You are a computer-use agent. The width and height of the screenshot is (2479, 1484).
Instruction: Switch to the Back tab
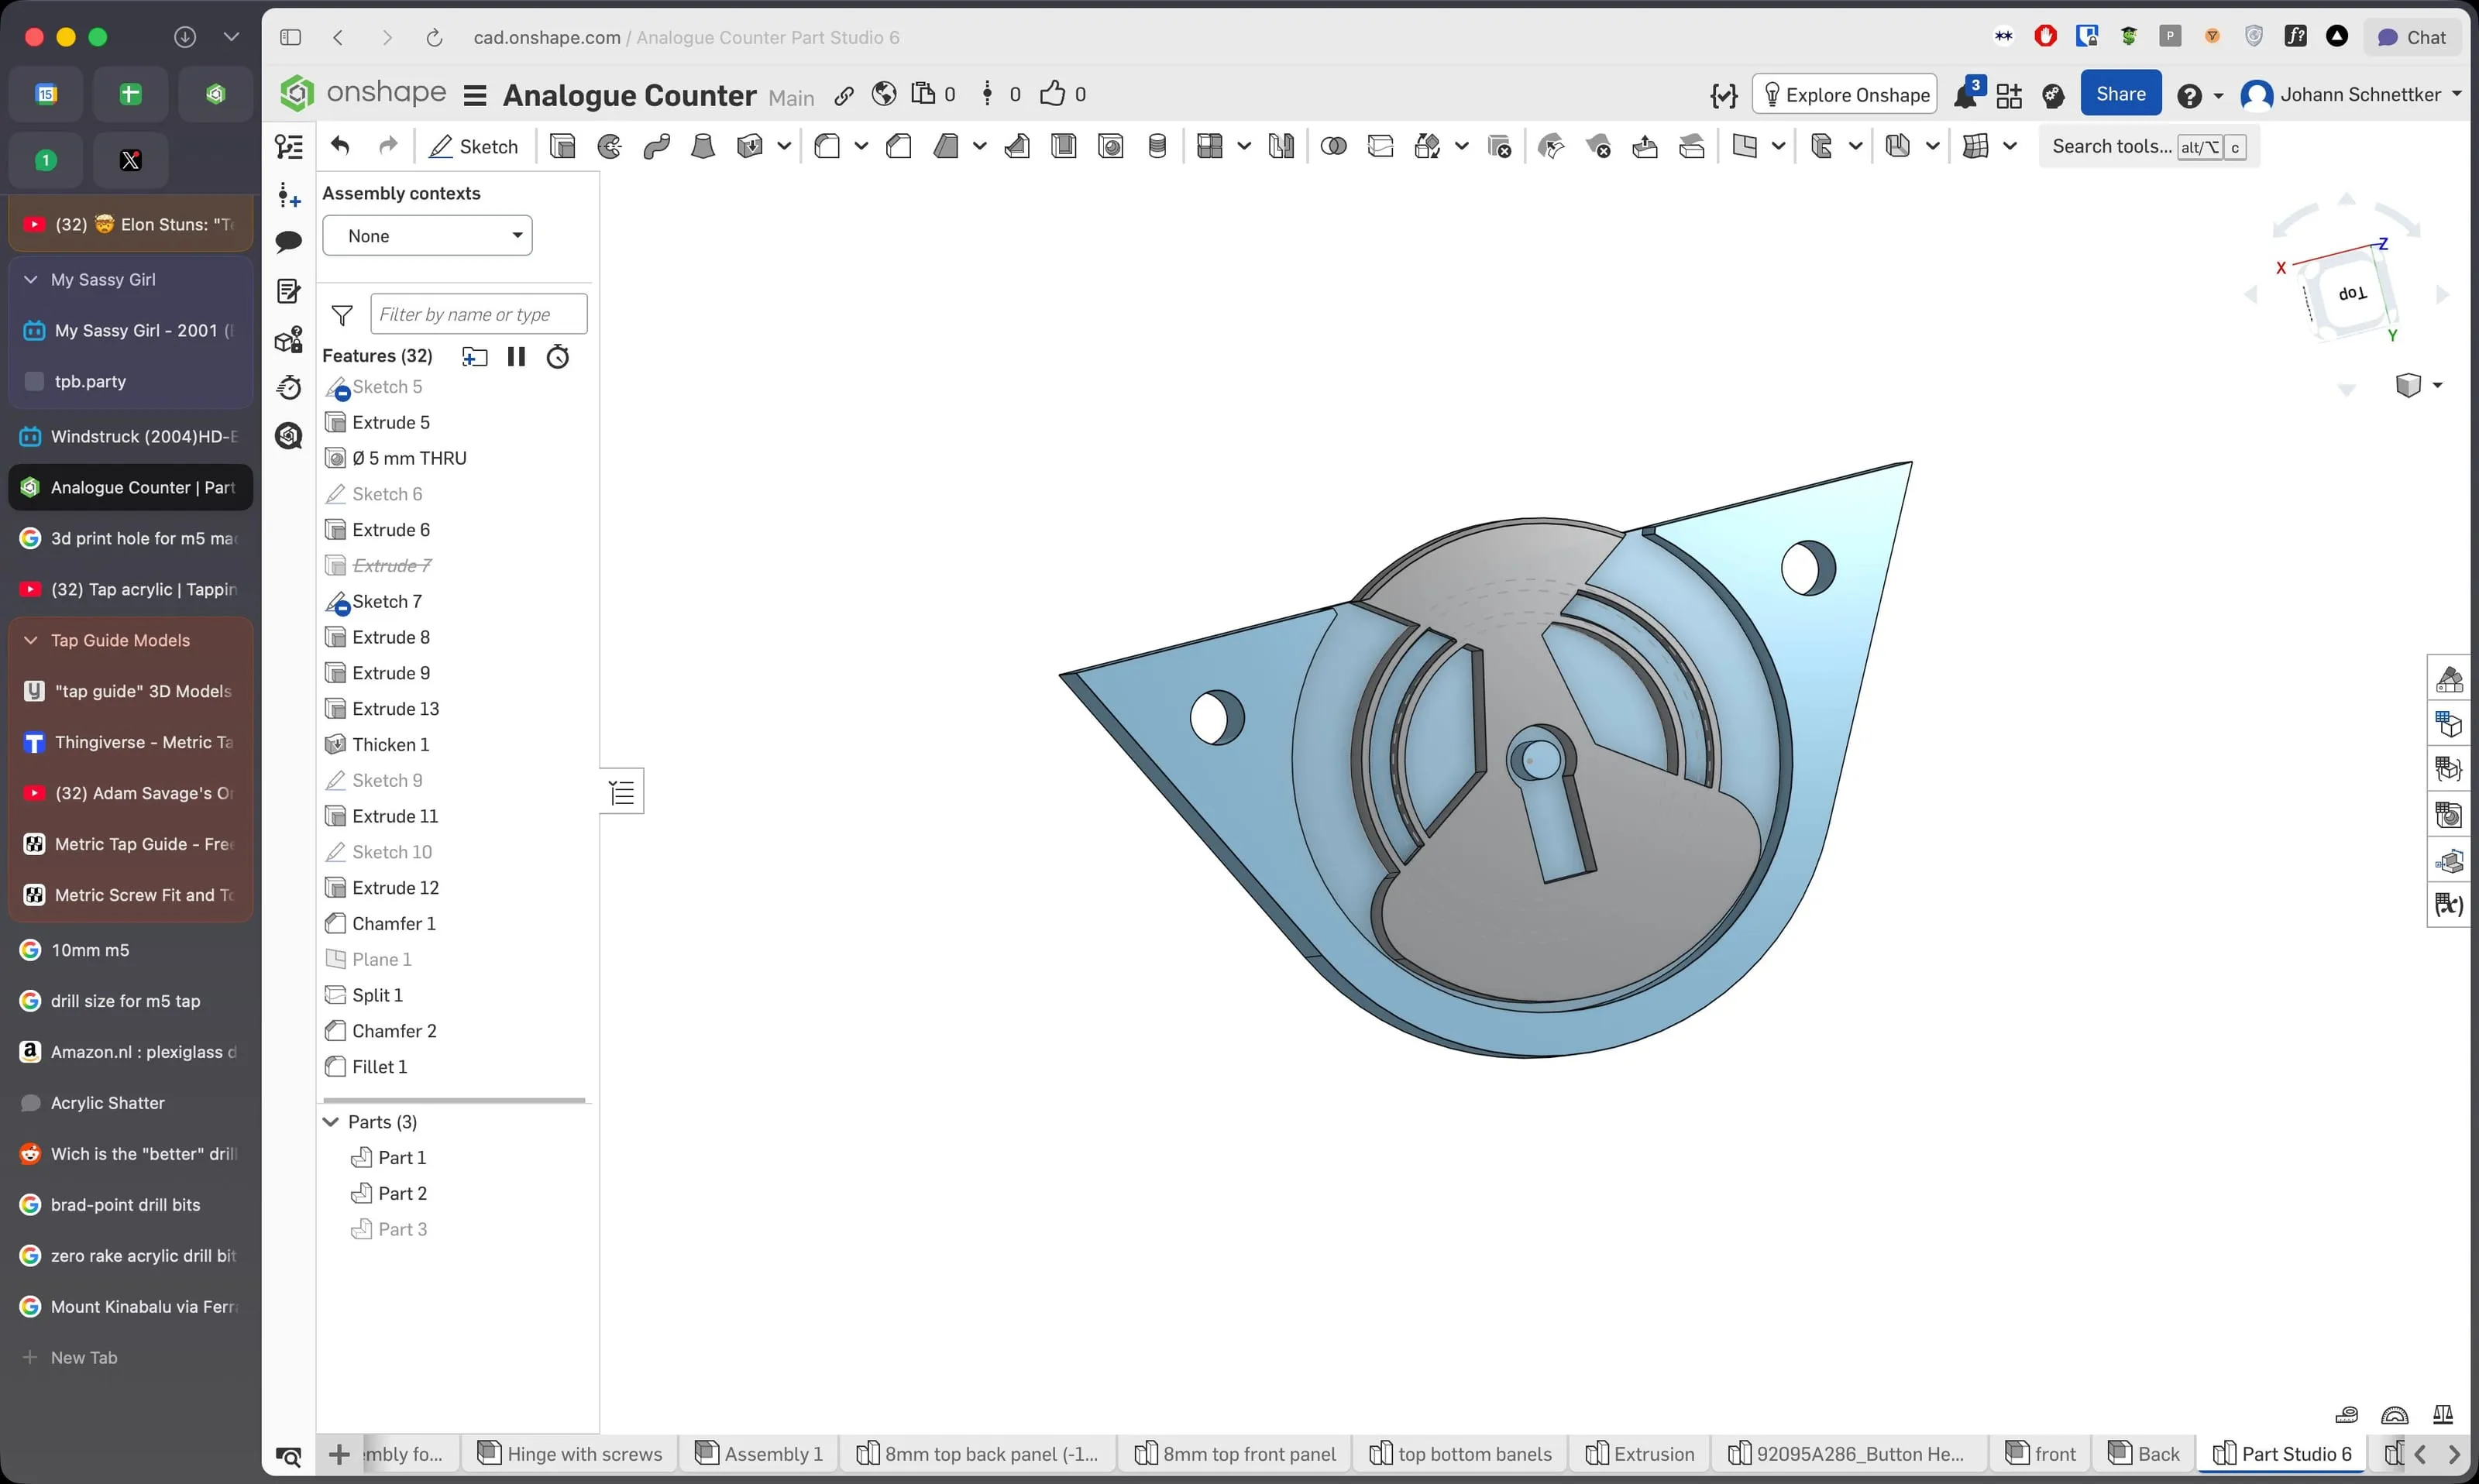(2145, 1454)
